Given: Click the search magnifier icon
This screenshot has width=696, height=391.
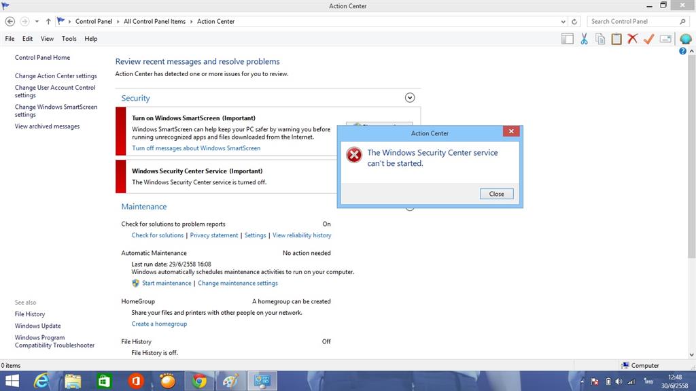Looking at the screenshot, I should coord(682,21).
